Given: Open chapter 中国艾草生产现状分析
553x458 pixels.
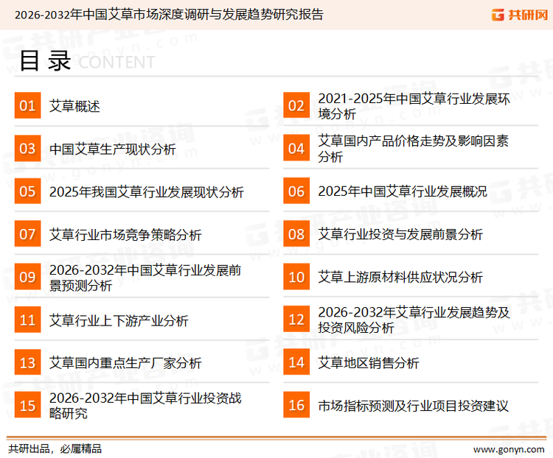Looking at the screenshot, I should (x=113, y=149).
